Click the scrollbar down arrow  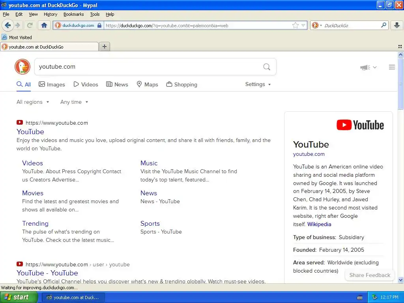click(x=400, y=280)
